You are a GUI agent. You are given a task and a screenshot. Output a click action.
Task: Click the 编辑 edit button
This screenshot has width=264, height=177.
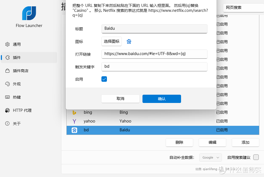pyautogui.click(x=212, y=142)
